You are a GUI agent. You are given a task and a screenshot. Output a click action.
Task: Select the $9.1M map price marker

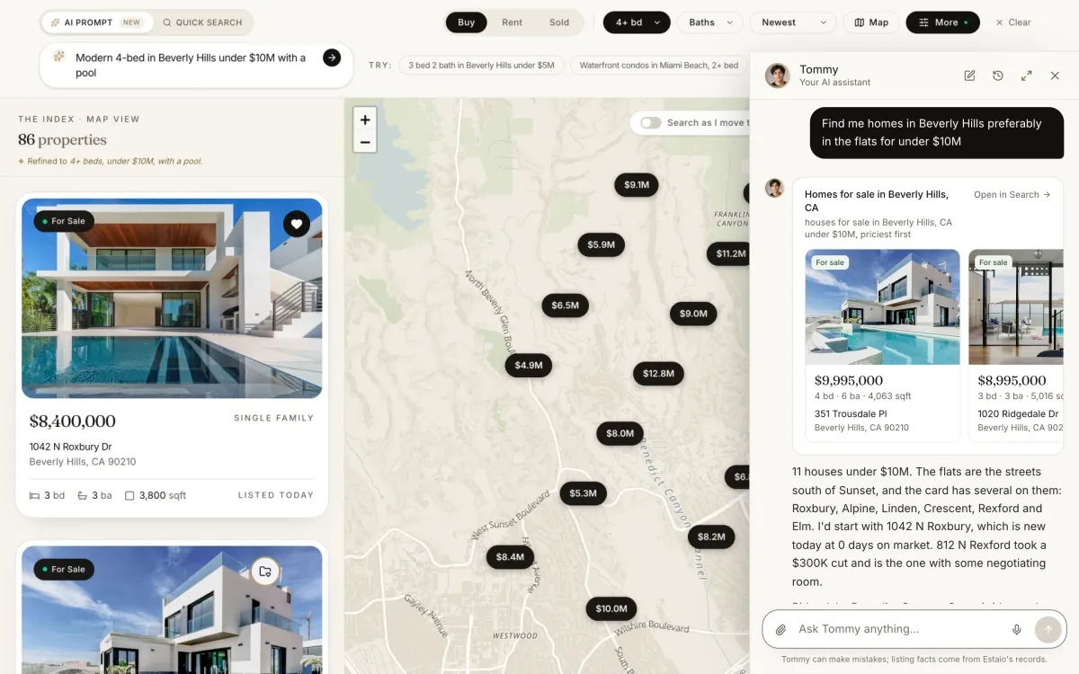pos(637,185)
